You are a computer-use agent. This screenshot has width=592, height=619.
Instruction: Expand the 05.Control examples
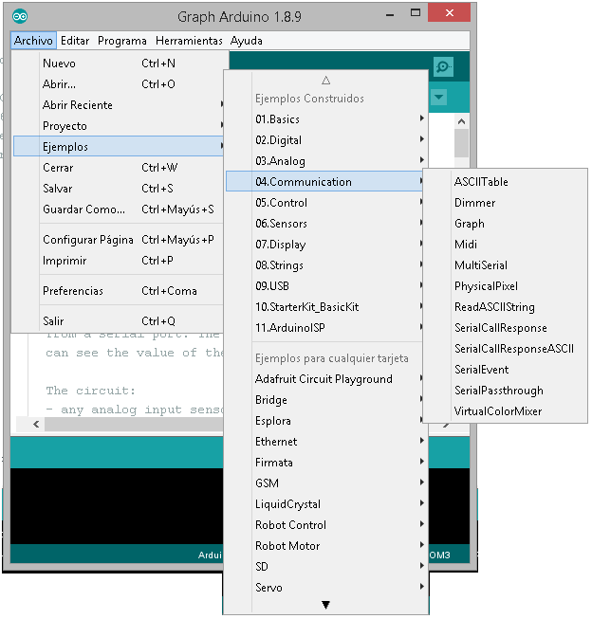326,203
